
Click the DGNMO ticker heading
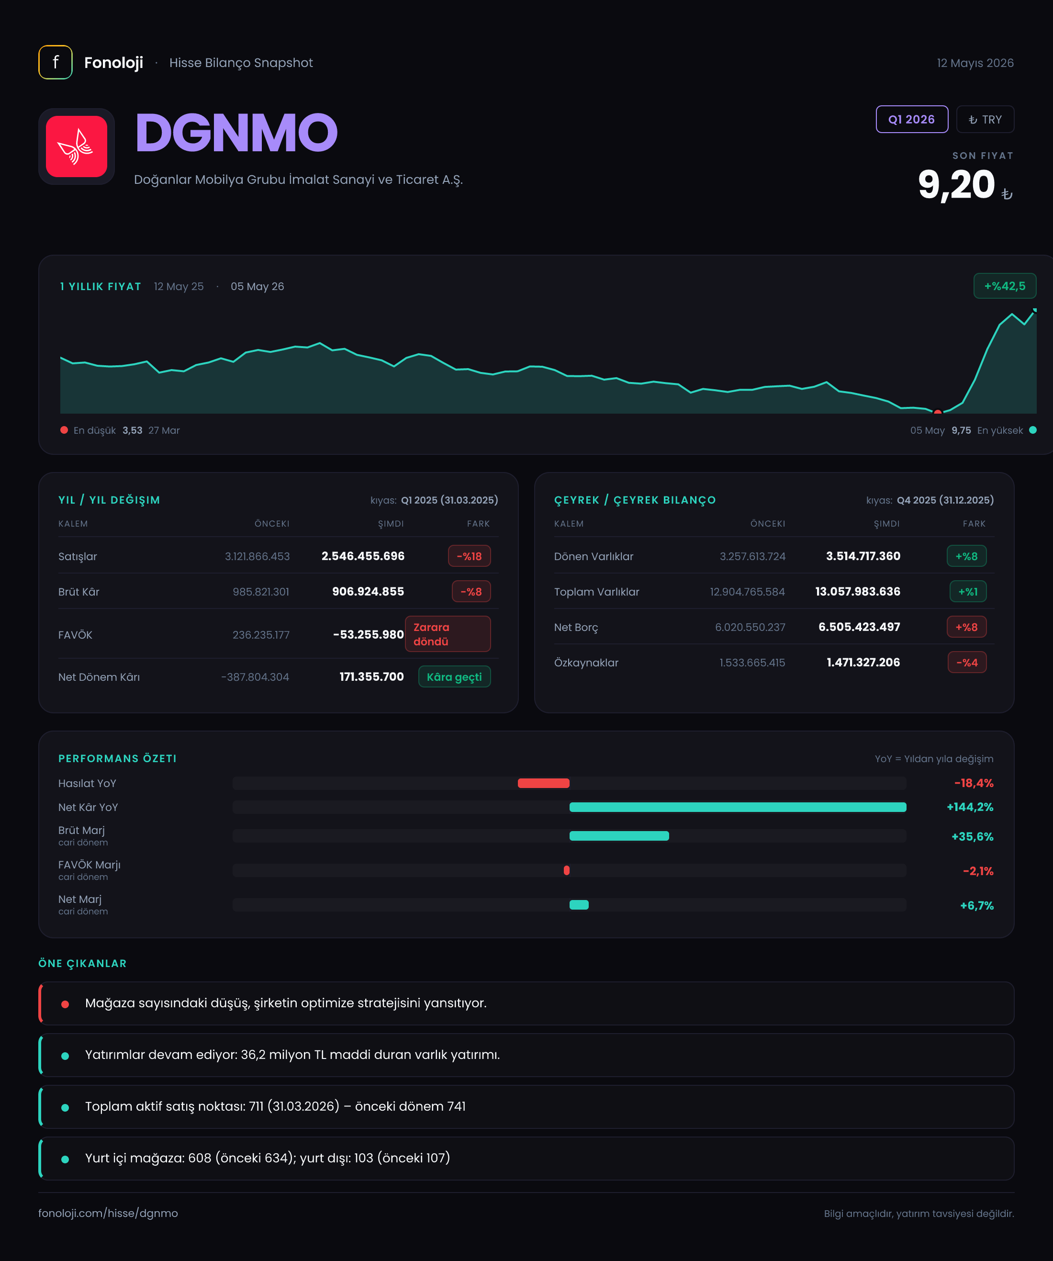[236, 133]
